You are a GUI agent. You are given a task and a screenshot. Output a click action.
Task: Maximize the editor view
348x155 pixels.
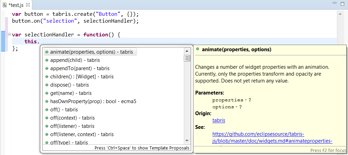point(342,4)
